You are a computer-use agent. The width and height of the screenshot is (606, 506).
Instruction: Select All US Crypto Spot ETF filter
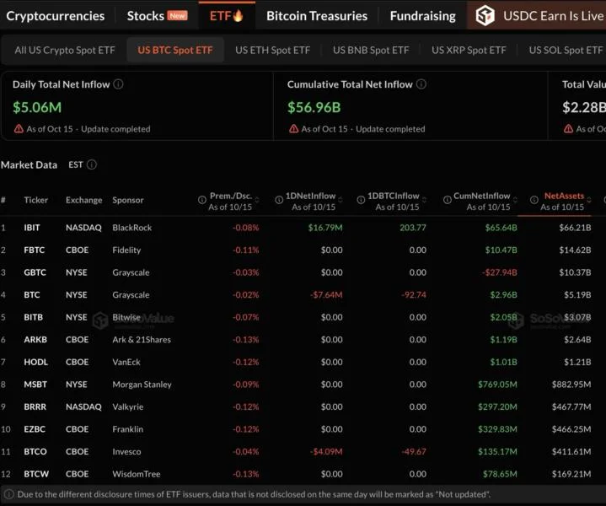65,51
